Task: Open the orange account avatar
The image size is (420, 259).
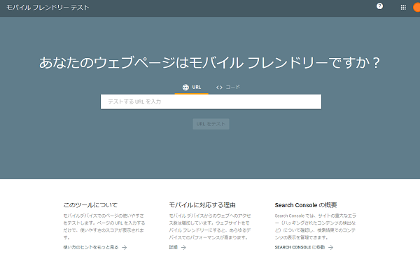Action: click(416, 8)
